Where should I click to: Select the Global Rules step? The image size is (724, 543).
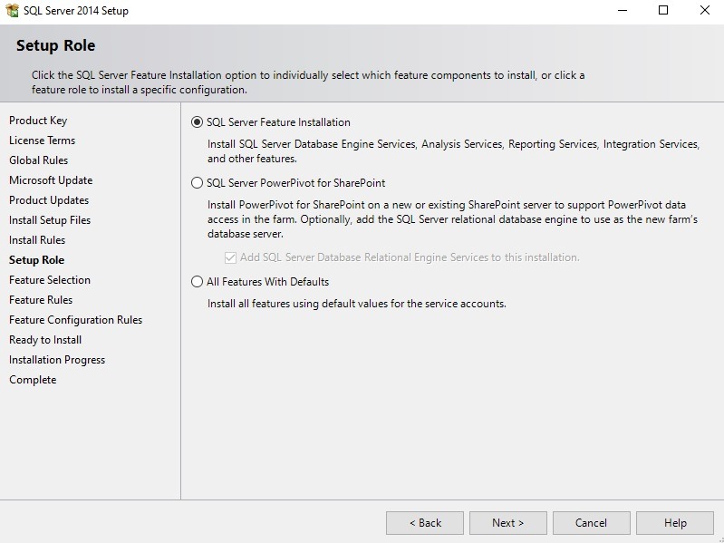(x=38, y=160)
